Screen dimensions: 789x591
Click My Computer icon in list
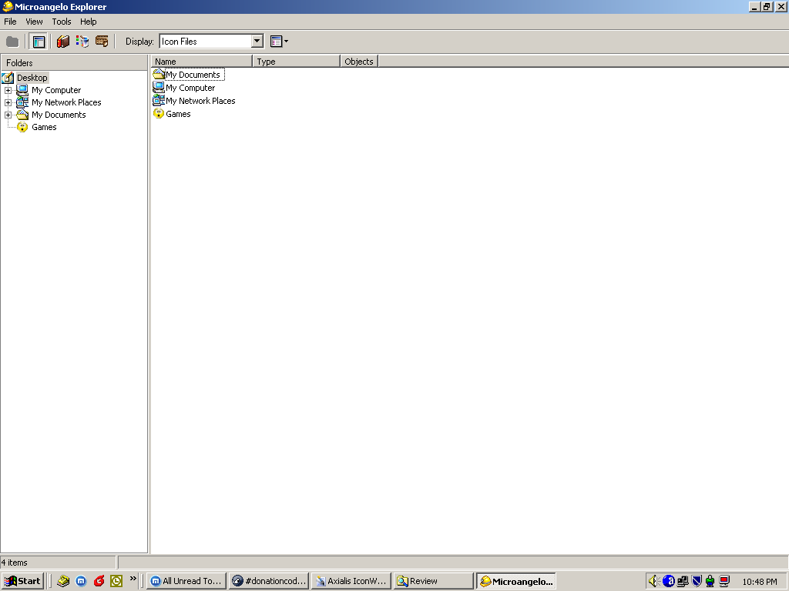(x=159, y=88)
